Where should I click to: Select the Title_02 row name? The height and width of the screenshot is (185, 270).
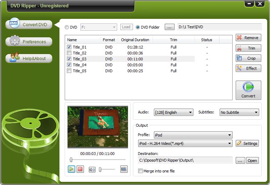click(79, 53)
